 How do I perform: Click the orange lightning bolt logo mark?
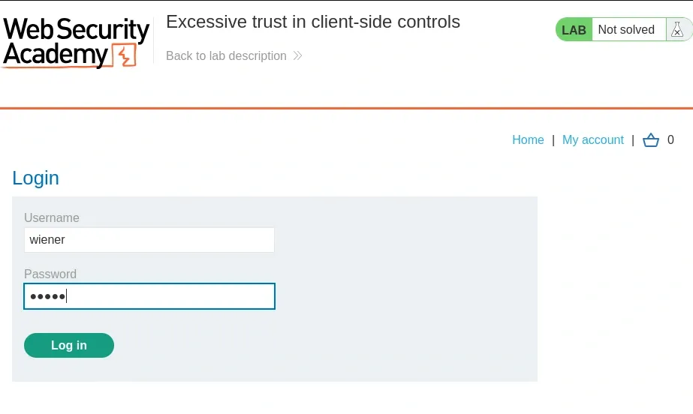(x=123, y=55)
